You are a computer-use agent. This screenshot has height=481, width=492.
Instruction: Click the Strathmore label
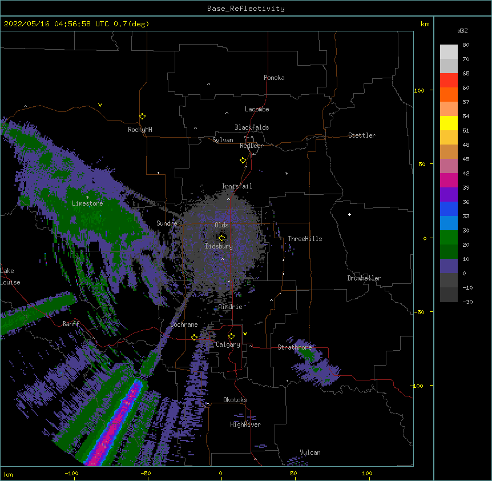[x=295, y=347]
